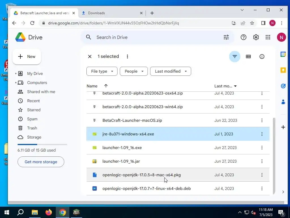290x218 pixels.
Task: Close the Downloads browser tab
Action: [141, 13]
